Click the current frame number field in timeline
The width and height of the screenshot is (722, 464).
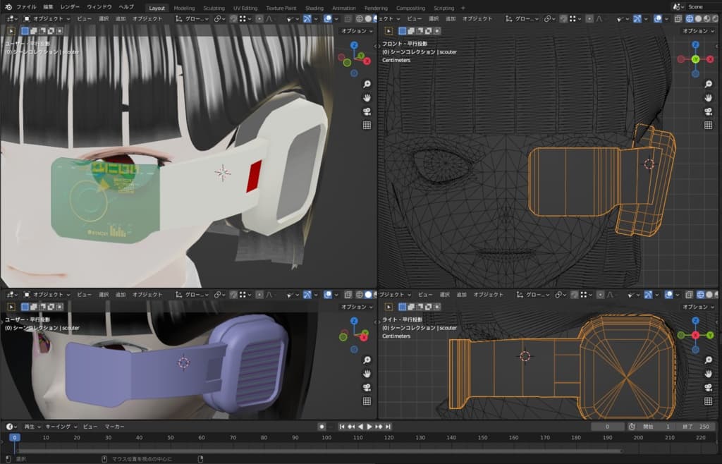point(608,427)
